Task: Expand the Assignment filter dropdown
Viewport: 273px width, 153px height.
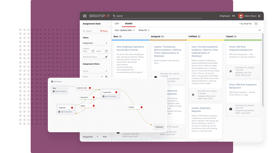Action: [106, 43]
